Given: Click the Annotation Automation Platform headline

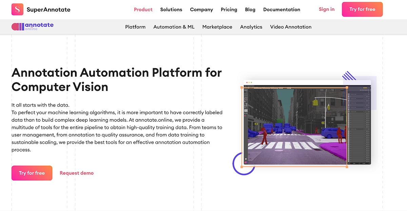Looking at the screenshot, I should tap(117, 80).
